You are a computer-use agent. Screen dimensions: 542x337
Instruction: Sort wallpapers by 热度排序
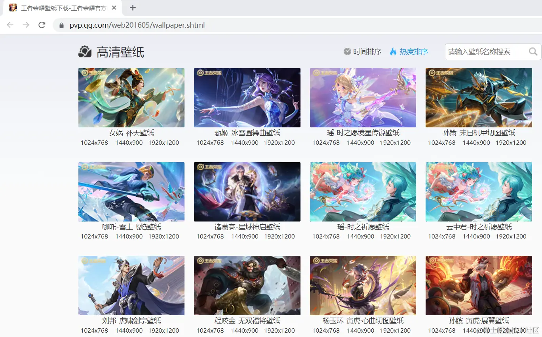[x=414, y=51]
